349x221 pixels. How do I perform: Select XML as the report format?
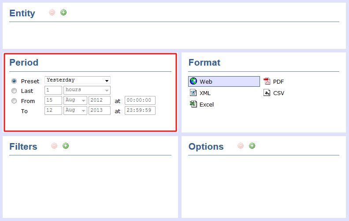coord(201,93)
